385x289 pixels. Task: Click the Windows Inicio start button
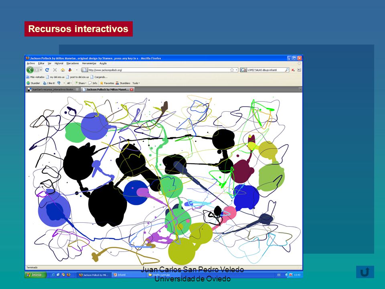click(x=35, y=275)
